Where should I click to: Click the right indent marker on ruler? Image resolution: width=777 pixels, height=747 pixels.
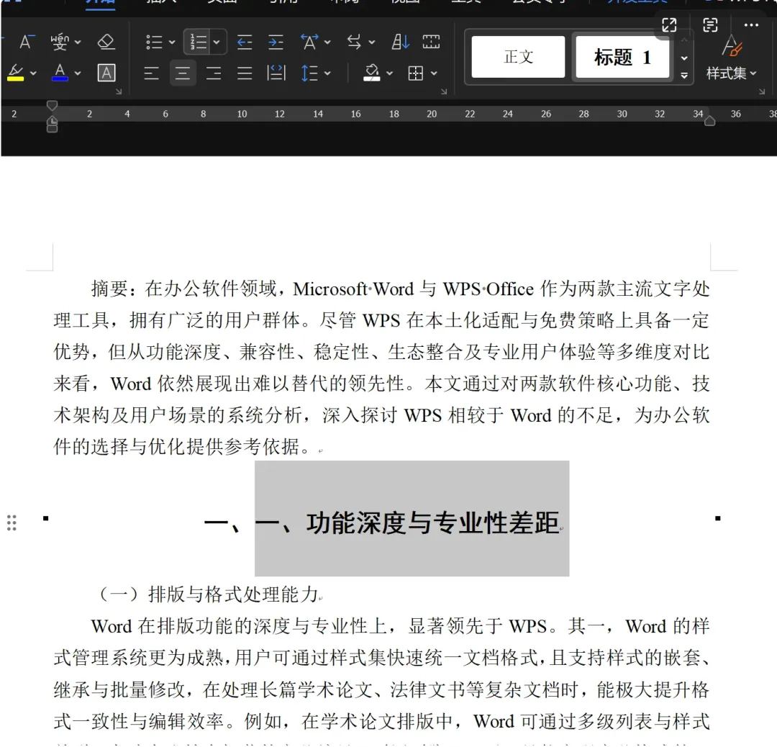tap(709, 120)
